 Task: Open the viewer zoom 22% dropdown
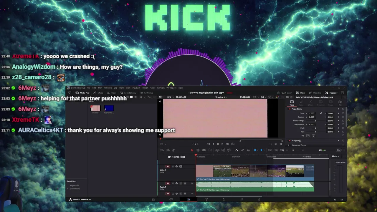[x=171, y=97]
